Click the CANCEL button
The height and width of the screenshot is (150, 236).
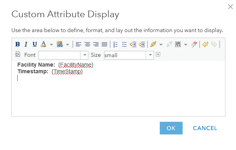pyautogui.click(x=205, y=128)
